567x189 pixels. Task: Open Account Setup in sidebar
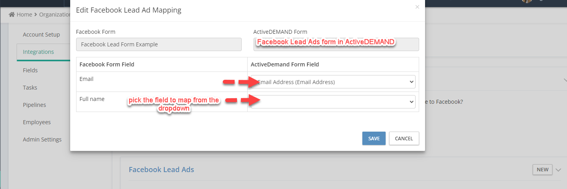41,35
